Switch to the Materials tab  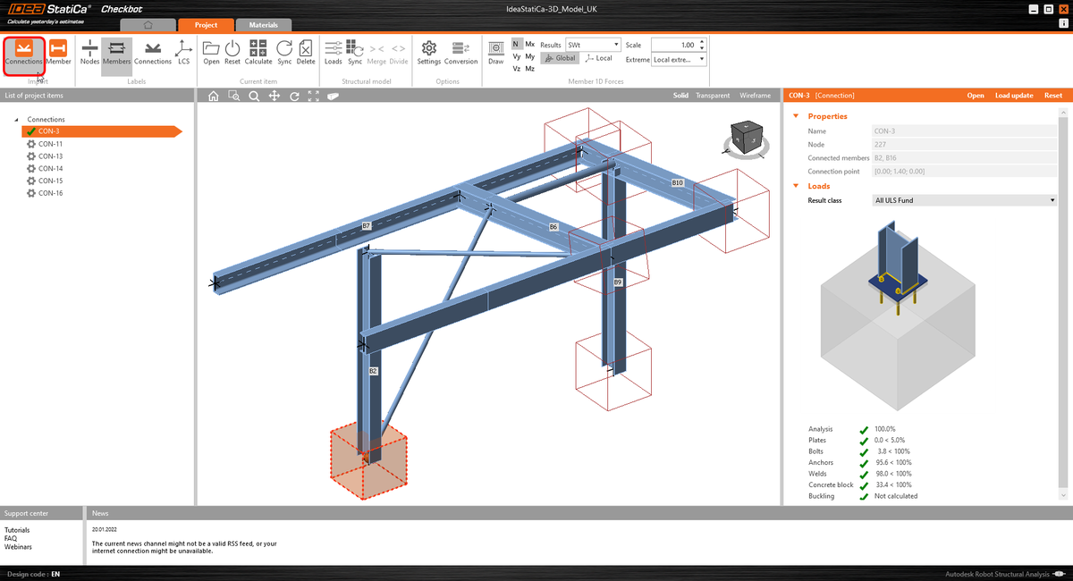point(263,25)
